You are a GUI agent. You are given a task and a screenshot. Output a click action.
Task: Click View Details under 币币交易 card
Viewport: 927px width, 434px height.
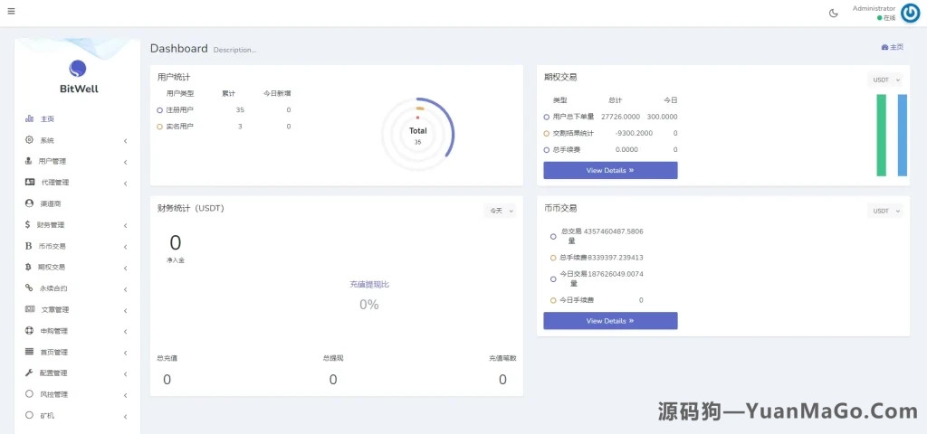pyautogui.click(x=610, y=321)
